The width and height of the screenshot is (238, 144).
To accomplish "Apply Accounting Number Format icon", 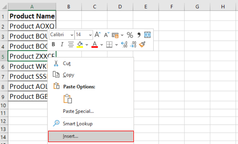I will pyautogui.click(x=115, y=35).
